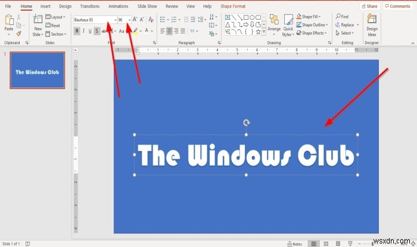Switch to the Insert tab
The height and width of the screenshot is (247, 417).
(x=45, y=6)
